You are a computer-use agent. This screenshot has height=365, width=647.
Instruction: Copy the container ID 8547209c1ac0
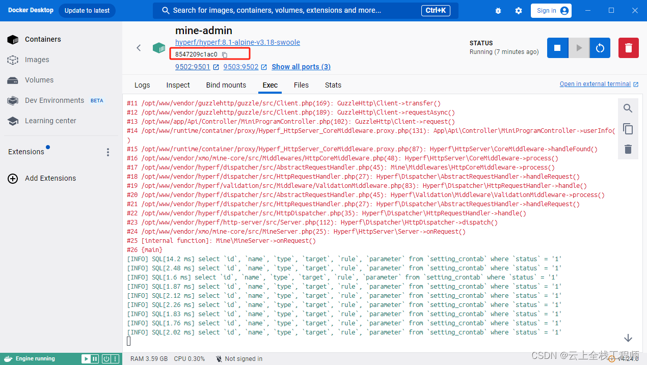point(225,54)
